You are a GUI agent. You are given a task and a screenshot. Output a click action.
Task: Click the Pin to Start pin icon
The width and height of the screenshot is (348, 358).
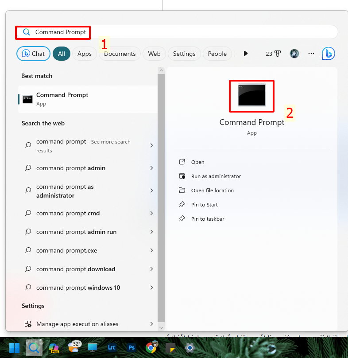(x=182, y=204)
